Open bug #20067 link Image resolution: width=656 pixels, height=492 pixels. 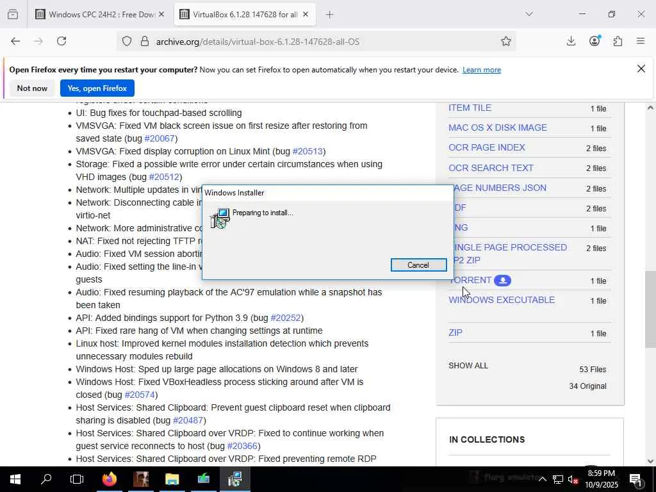click(159, 138)
